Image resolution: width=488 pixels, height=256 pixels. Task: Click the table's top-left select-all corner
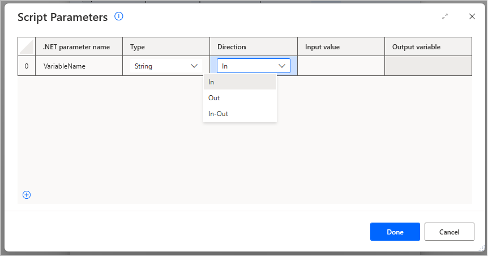tap(27, 46)
